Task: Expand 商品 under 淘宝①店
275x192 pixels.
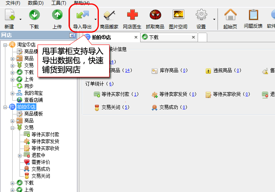Action: pyautogui.click(x=12, y=59)
